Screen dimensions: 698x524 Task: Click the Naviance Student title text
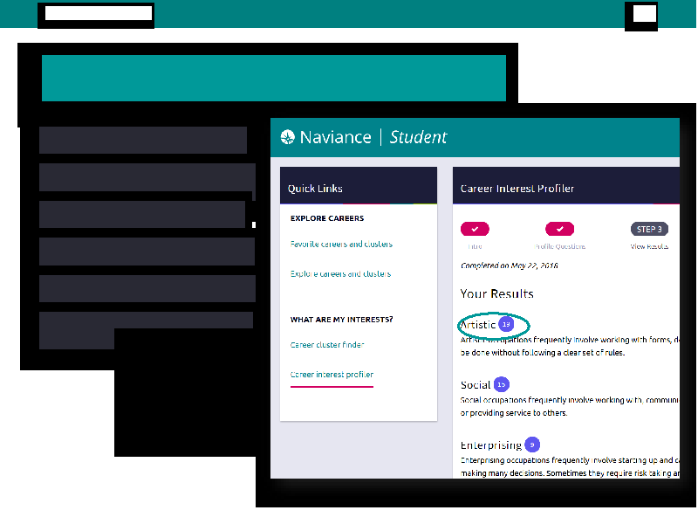pyautogui.click(x=373, y=137)
